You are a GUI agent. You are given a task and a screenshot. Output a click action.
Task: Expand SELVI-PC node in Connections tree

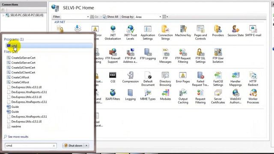coord(3,15)
